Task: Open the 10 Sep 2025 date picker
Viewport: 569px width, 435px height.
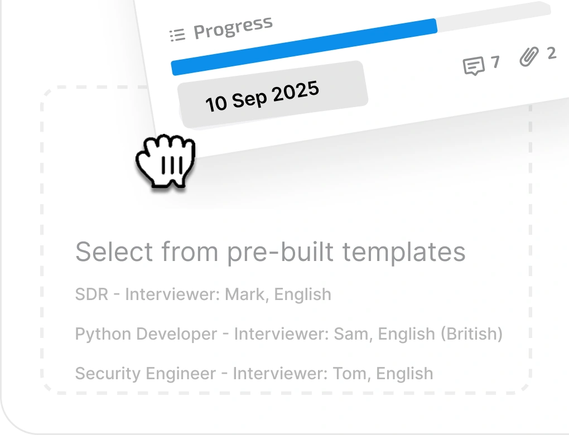Action: (263, 95)
